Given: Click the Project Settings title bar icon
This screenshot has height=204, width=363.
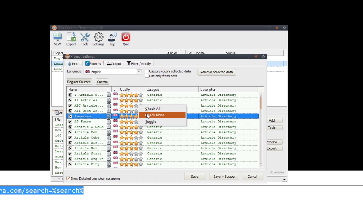Looking at the screenshot, I should pos(67,56).
